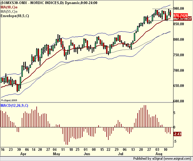The width and height of the screenshot is (193, 161).
Task: Click the MA(18,C)e indicator label
Action: click(x=9, y=7)
